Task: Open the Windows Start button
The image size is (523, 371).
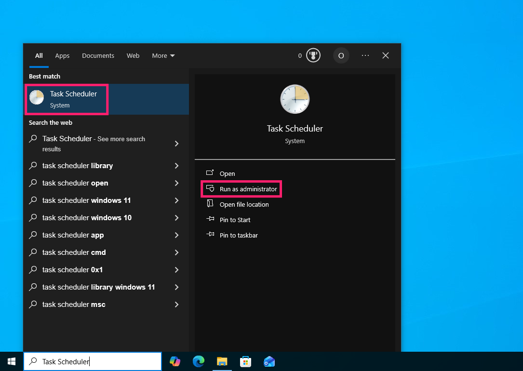Action: (x=12, y=361)
